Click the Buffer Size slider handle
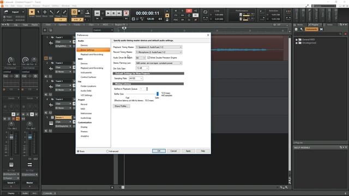This screenshot has width=349, height=196. 158,94
